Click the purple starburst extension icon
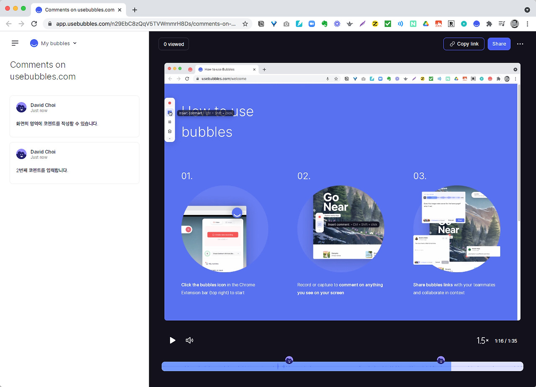This screenshot has height=387, width=536. (337, 24)
